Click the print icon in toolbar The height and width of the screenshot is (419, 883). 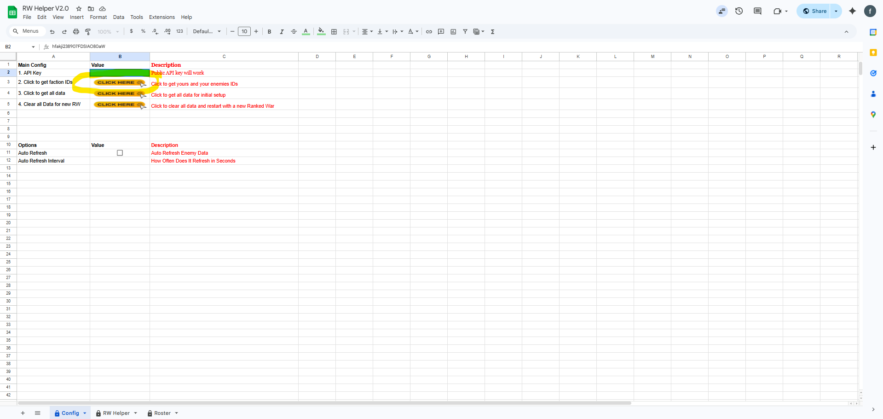pyautogui.click(x=76, y=32)
